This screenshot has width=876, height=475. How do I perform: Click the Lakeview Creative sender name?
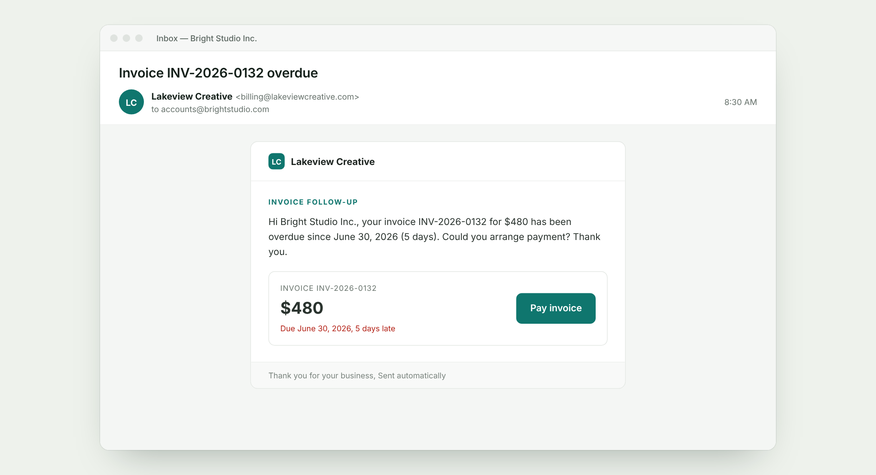pyautogui.click(x=192, y=96)
